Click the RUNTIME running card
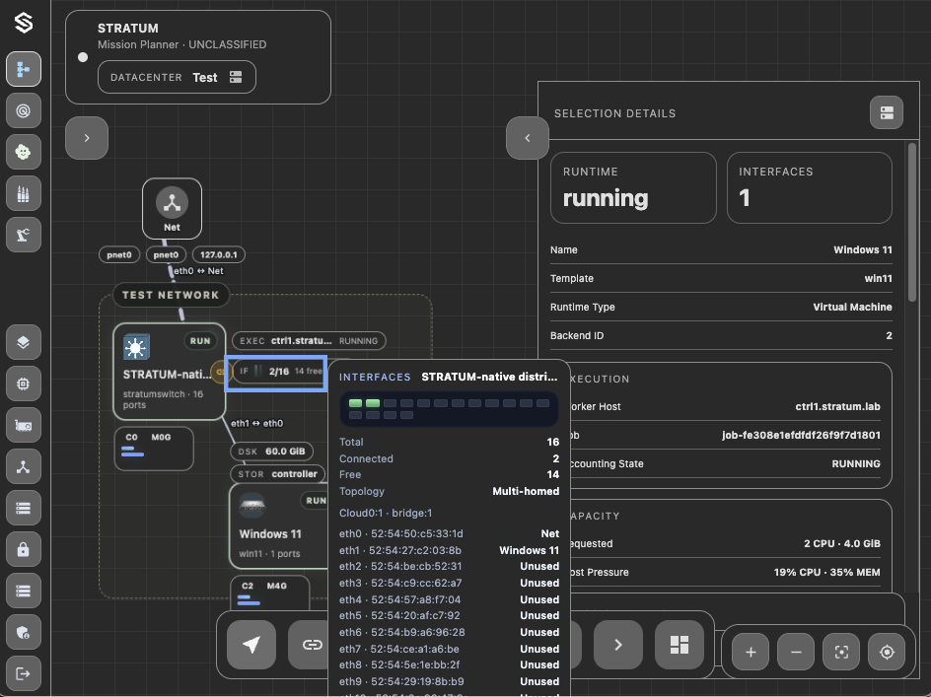The height and width of the screenshot is (697, 931). click(633, 187)
